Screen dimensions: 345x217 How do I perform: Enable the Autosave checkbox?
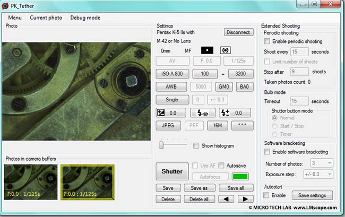(x=221, y=166)
